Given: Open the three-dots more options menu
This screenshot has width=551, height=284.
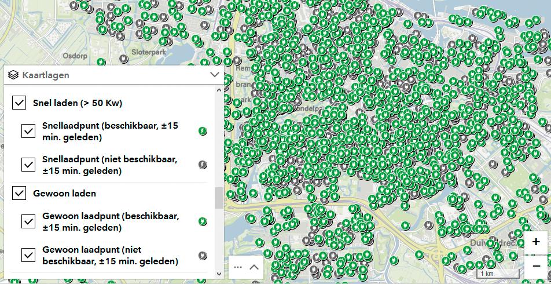Looking at the screenshot, I should point(238,267).
